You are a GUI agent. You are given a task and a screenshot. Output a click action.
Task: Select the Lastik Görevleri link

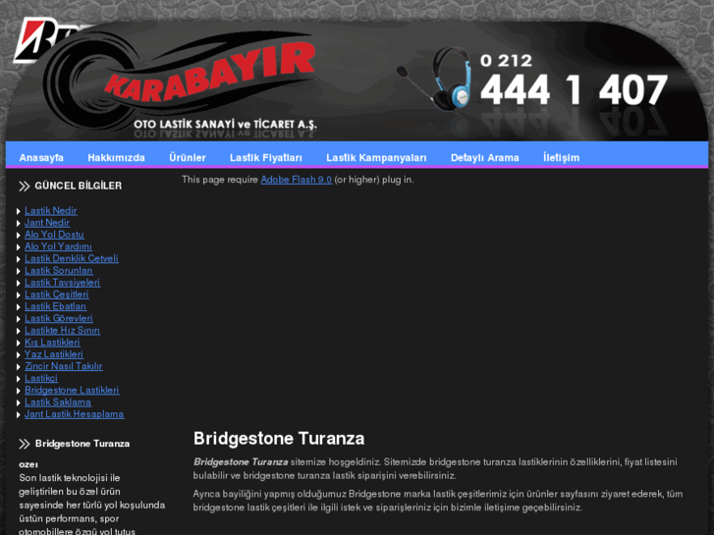(59, 318)
